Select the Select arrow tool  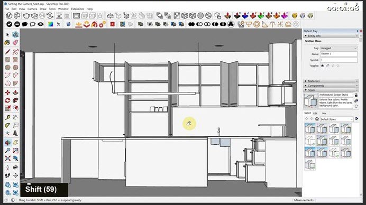tap(7, 35)
